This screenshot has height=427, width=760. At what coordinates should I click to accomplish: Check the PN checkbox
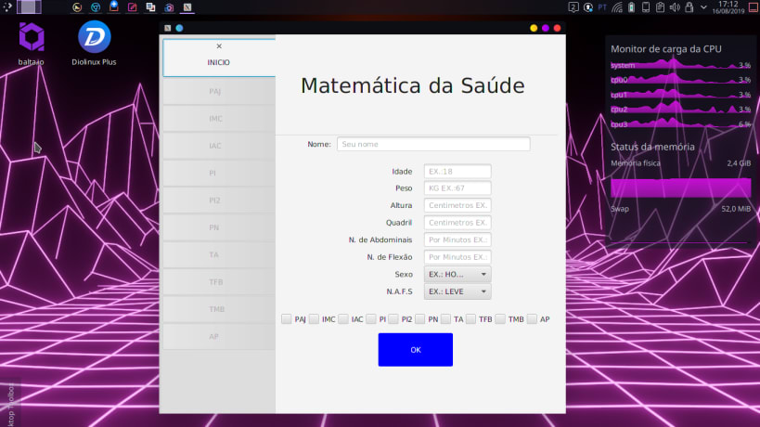pos(420,319)
